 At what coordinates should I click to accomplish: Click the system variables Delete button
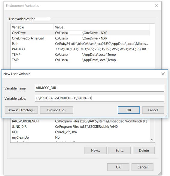pos(144,150)
